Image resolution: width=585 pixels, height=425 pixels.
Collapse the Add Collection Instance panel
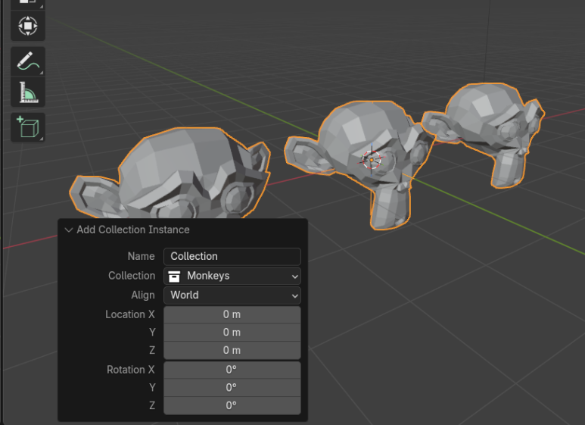pyautogui.click(x=69, y=230)
